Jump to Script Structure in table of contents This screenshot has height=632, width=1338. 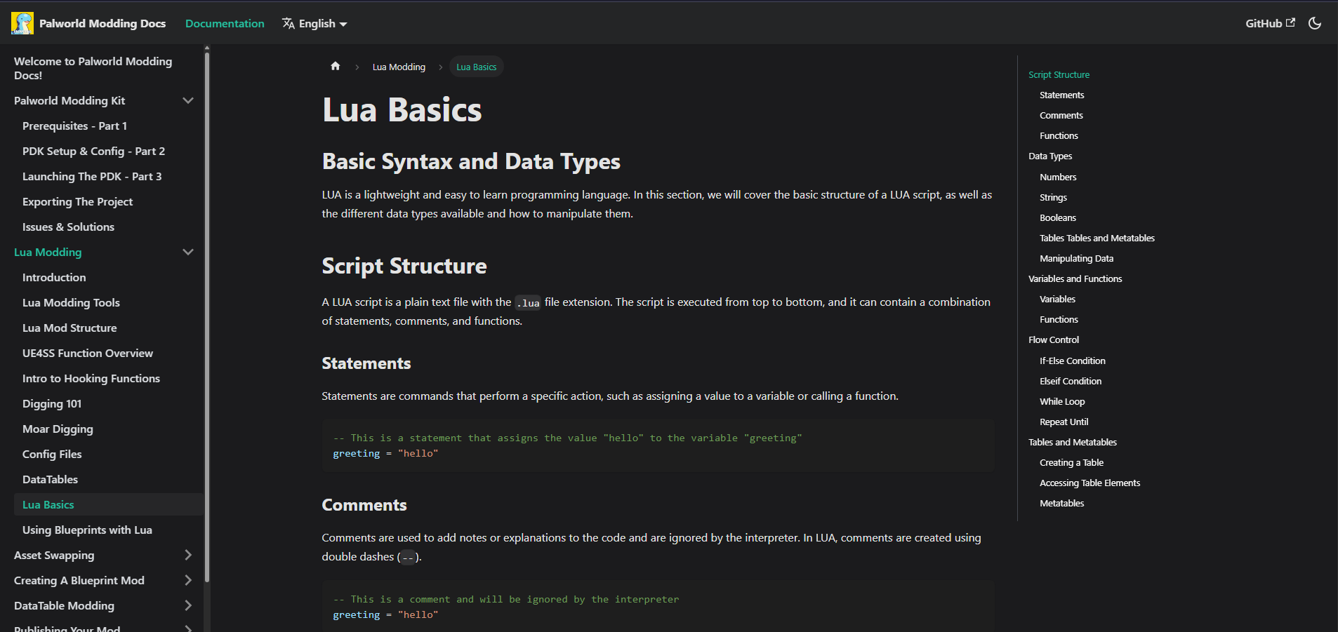1059,74
